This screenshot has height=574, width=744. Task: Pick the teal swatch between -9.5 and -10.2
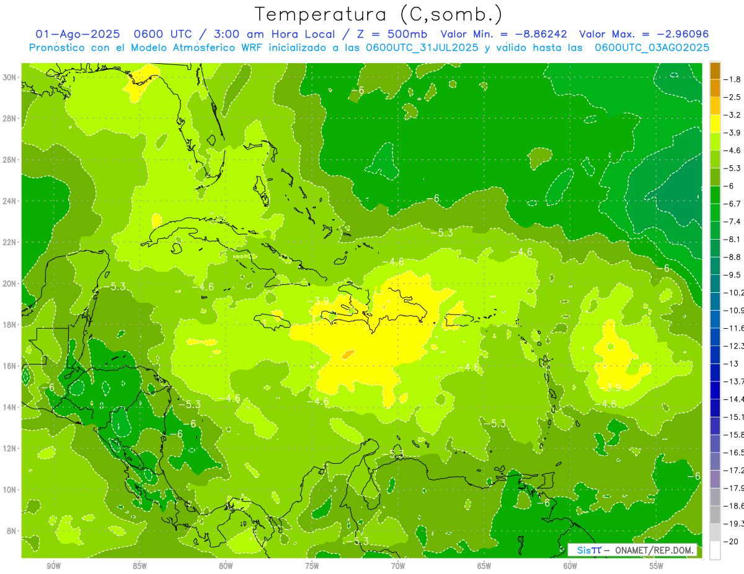[715, 284]
